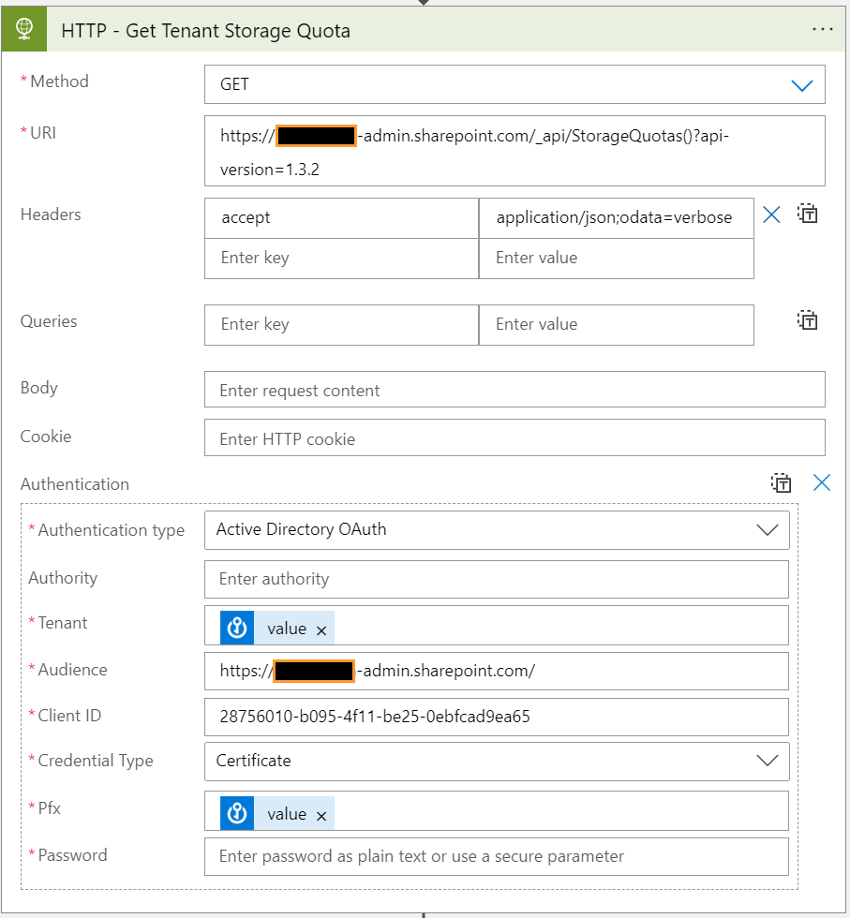Click into the URI field

pos(514,150)
